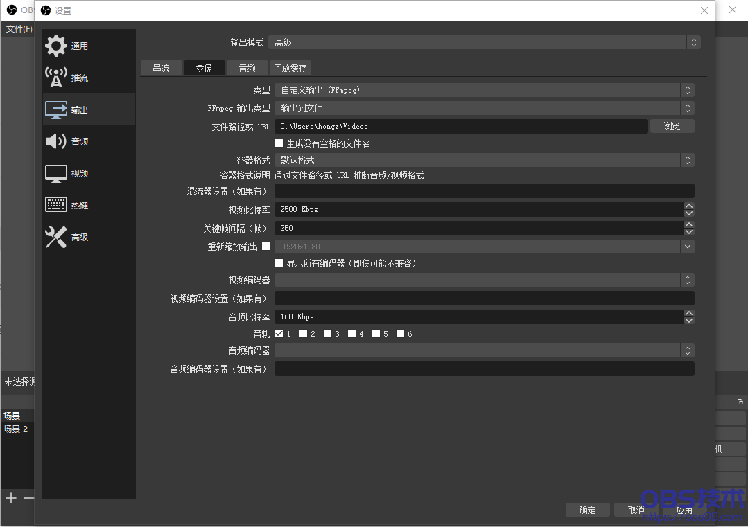Click the 250 keyframe interval field
The width and height of the screenshot is (748, 527).
[478, 228]
